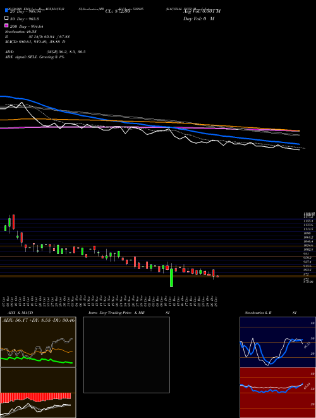This screenshot has width=316, height=418.
Task: Select the 50 Day = 965.3 label
Action: point(25,19)
